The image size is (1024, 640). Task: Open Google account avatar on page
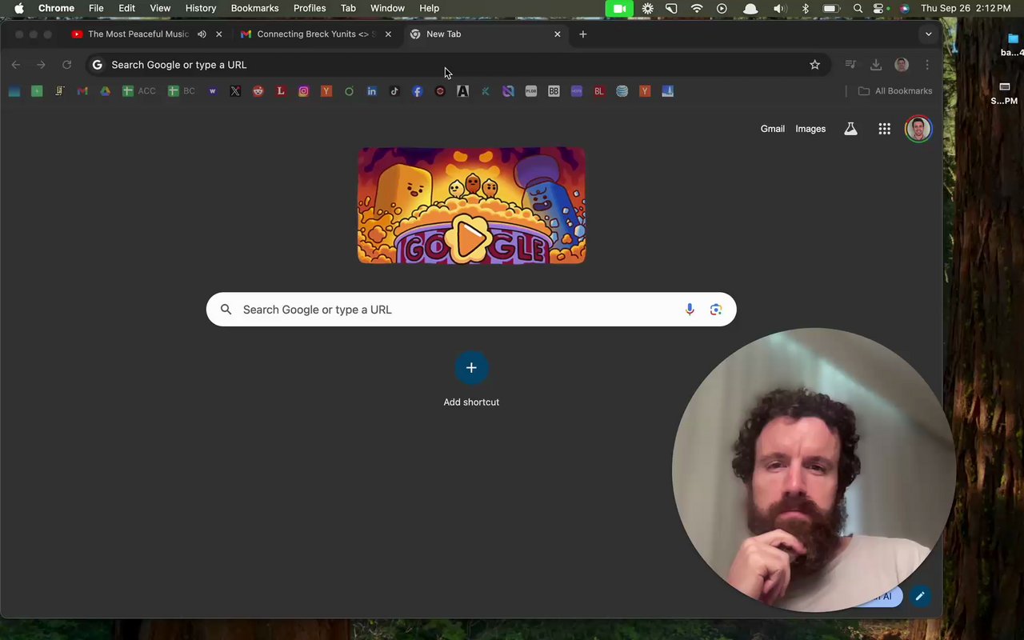(918, 129)
